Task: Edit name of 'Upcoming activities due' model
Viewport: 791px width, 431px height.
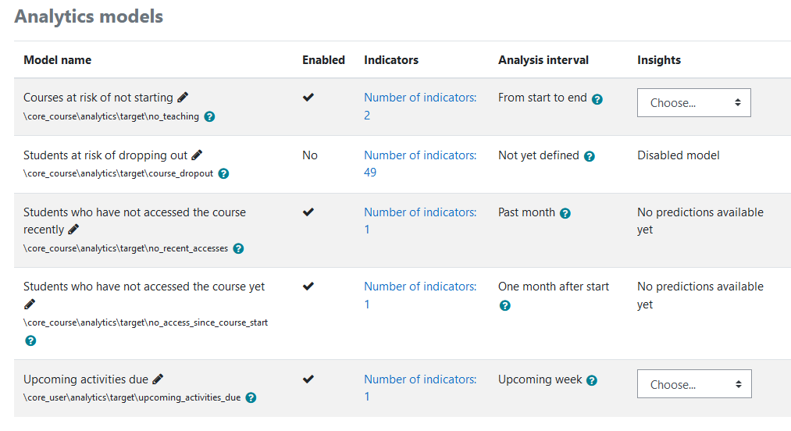Action: pos(158,379)
